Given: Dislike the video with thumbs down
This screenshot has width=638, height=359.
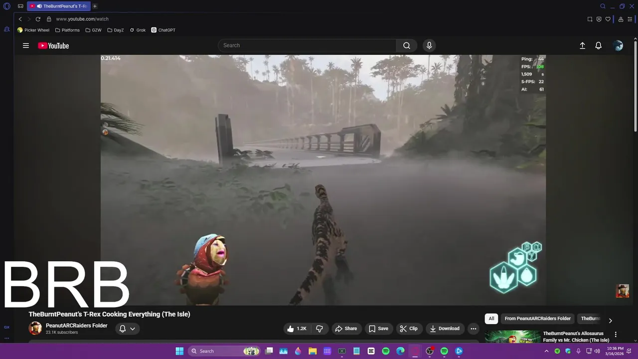Looking at the screenshot, I should [319, 329].
